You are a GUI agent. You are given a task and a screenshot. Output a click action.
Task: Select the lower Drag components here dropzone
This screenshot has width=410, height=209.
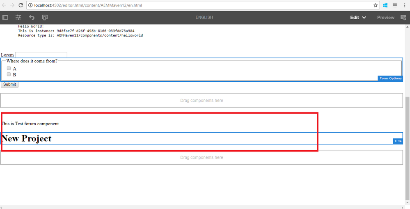[202, 158]
